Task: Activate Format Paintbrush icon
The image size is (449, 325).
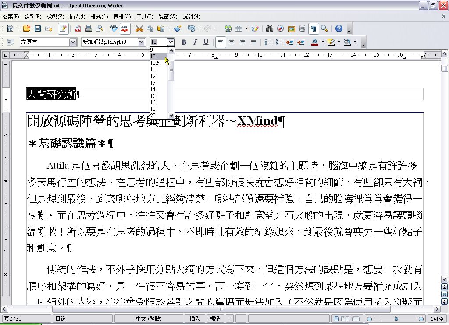Action: pos(178,28)
